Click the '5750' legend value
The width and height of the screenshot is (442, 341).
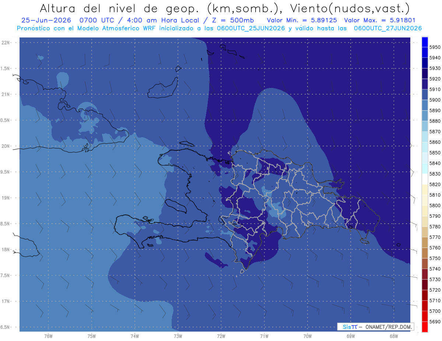435,259
